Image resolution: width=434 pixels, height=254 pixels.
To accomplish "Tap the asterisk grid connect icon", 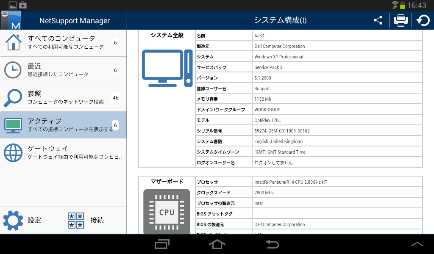I will click(x=76, y=220).
